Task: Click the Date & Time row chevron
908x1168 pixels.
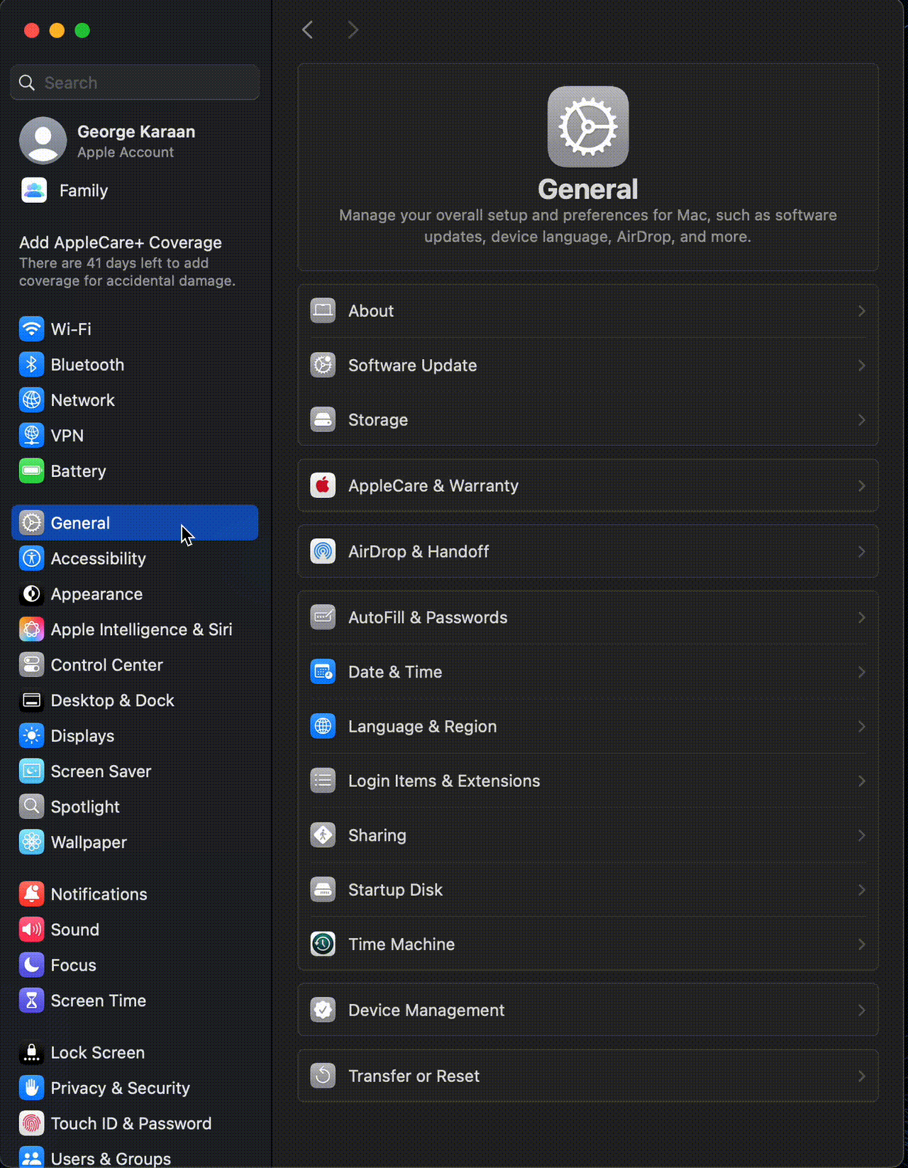Action: coord(862,672)
